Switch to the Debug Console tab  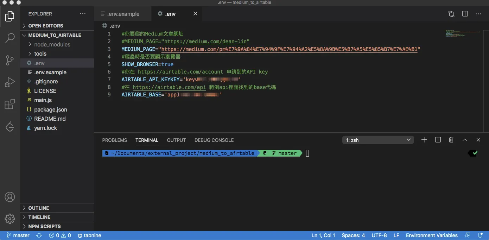tap(214, 140)
